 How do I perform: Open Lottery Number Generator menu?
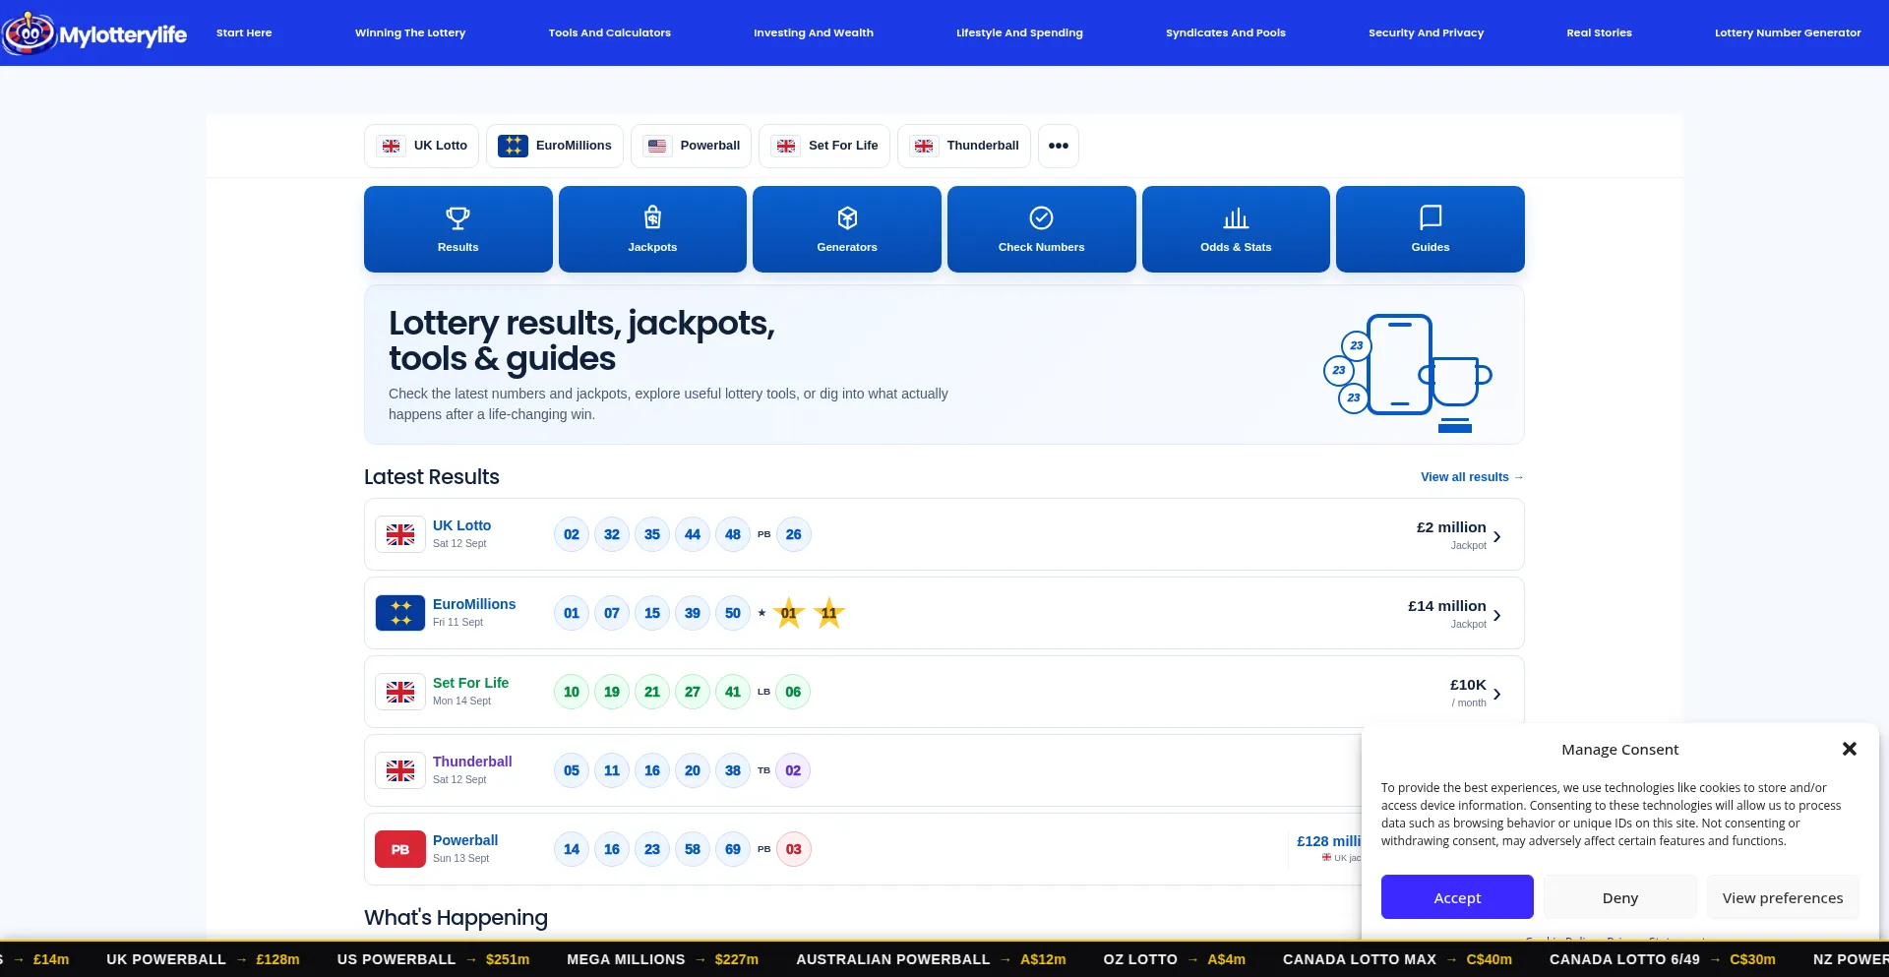coord(1788,32)
